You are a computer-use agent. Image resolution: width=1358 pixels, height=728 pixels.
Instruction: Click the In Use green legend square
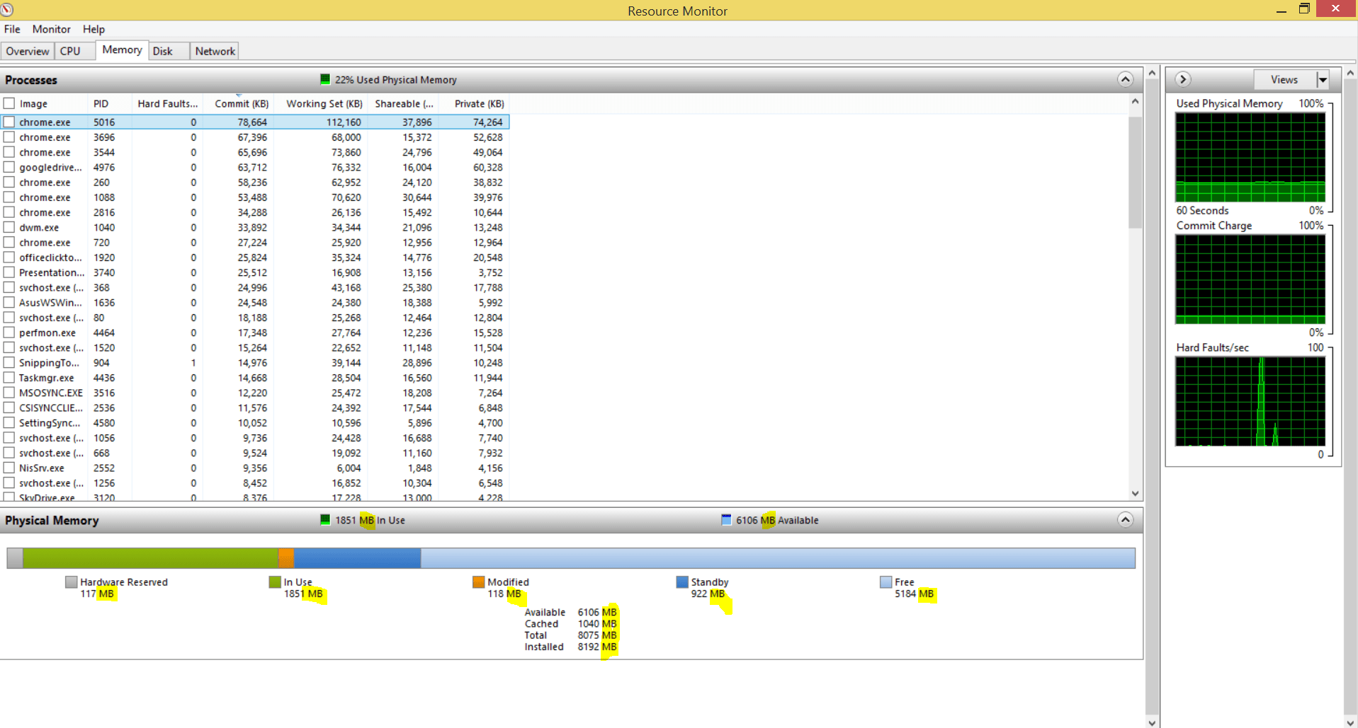[275, 582]
